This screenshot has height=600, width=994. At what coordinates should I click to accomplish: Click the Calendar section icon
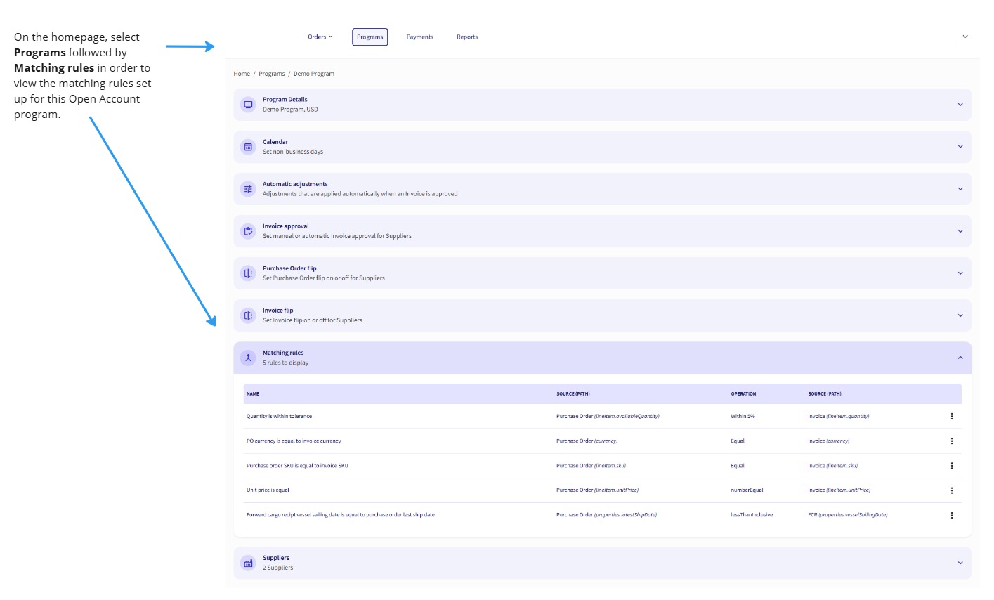(x=247, y=146)
